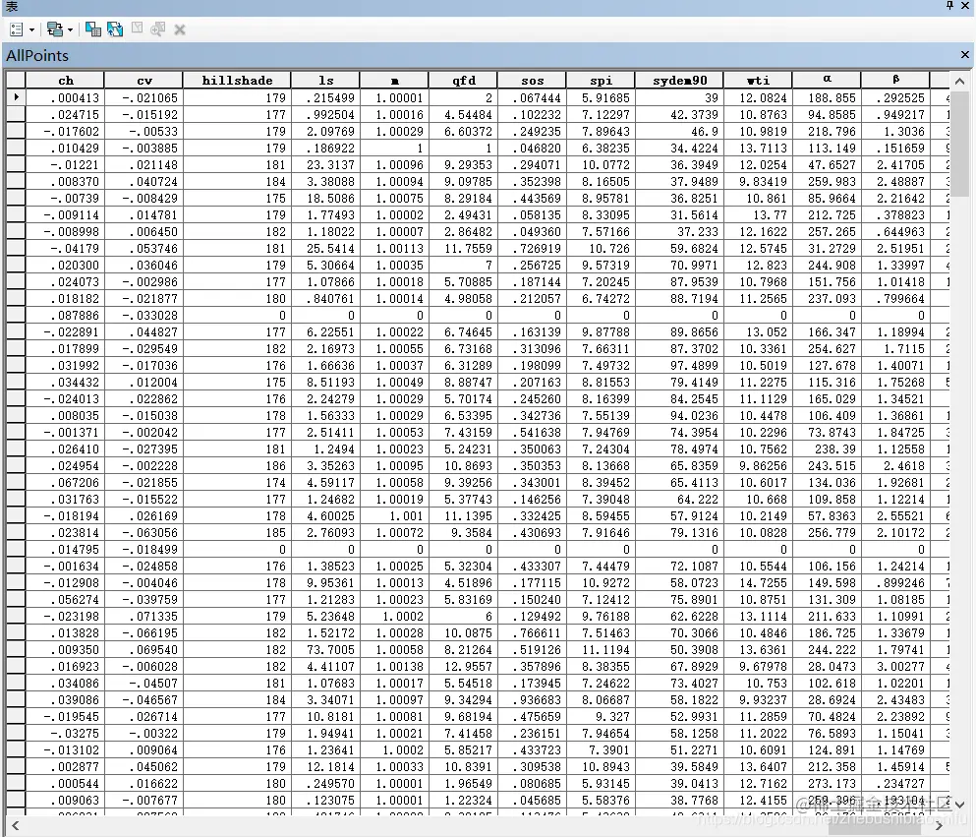Click hillshade cell 186
976x837 pixels.
coord(237,465)
